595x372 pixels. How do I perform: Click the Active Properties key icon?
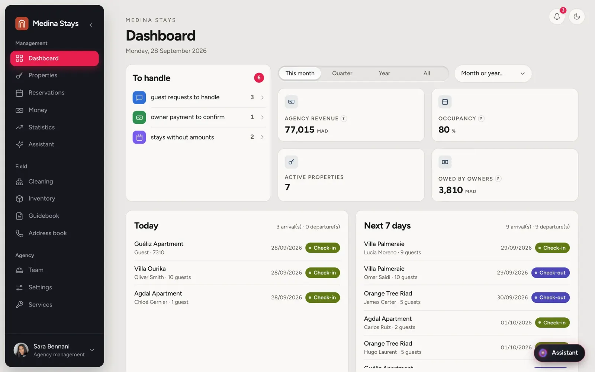(x=291, y=162)
